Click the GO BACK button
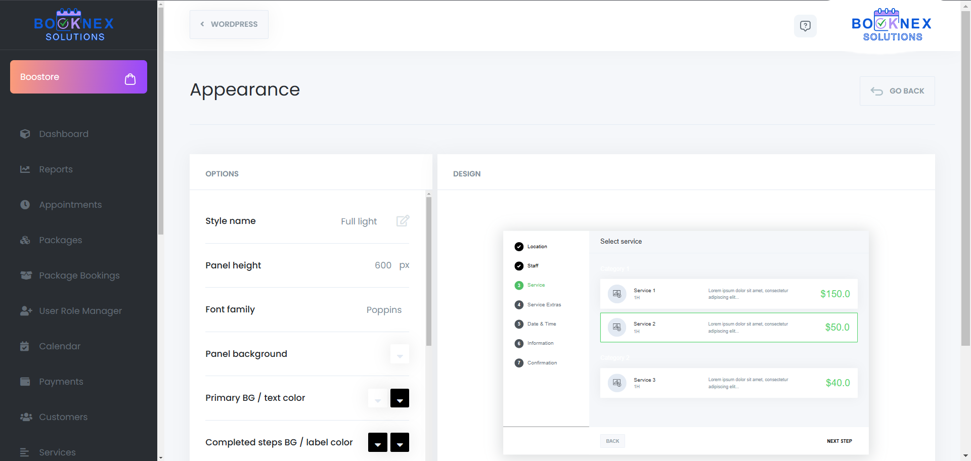 (x=897, y=91)
